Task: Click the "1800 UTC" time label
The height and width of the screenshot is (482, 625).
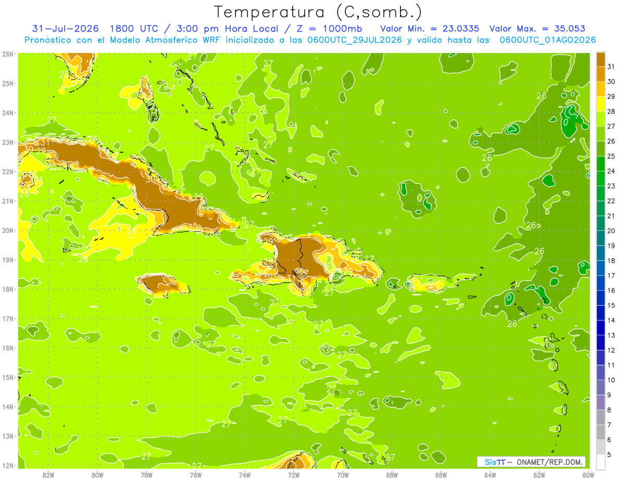Action: [135, 29]
